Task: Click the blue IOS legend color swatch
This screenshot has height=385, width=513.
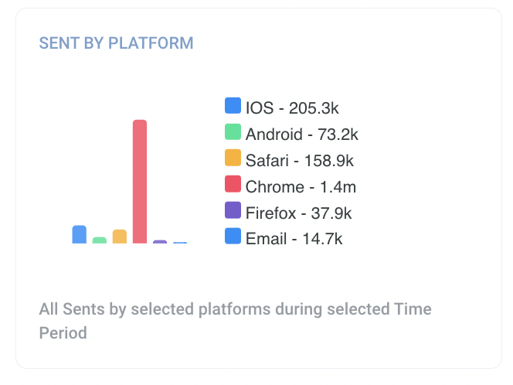Action: click(x=233, y=106)
